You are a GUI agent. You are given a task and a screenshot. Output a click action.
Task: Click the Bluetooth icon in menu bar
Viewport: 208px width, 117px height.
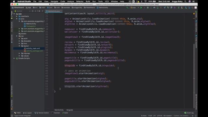pyautogui.click(x=142, y=1)
